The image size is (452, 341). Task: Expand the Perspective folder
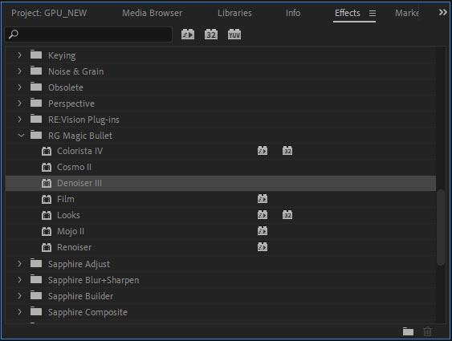point(19,104)
